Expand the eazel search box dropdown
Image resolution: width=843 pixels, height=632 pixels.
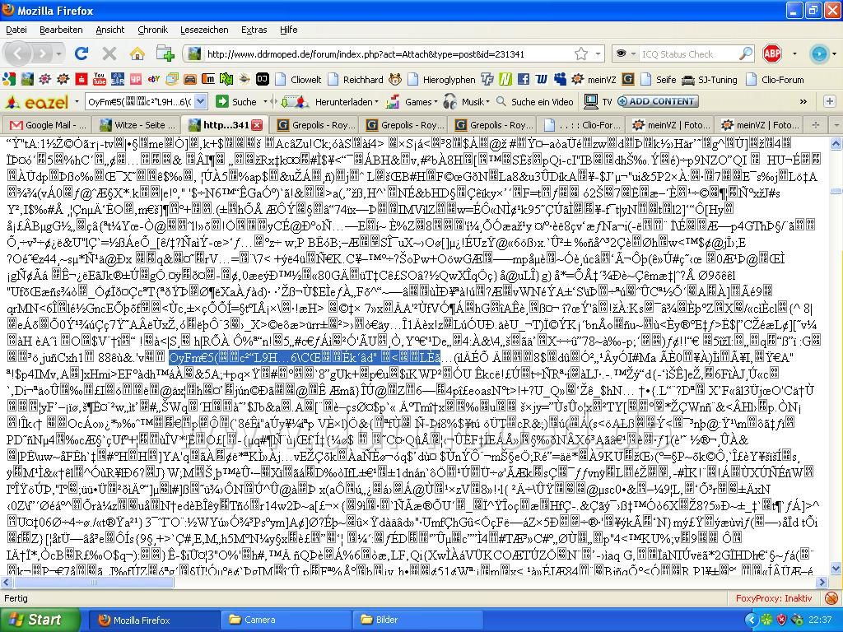coord(202,102)
